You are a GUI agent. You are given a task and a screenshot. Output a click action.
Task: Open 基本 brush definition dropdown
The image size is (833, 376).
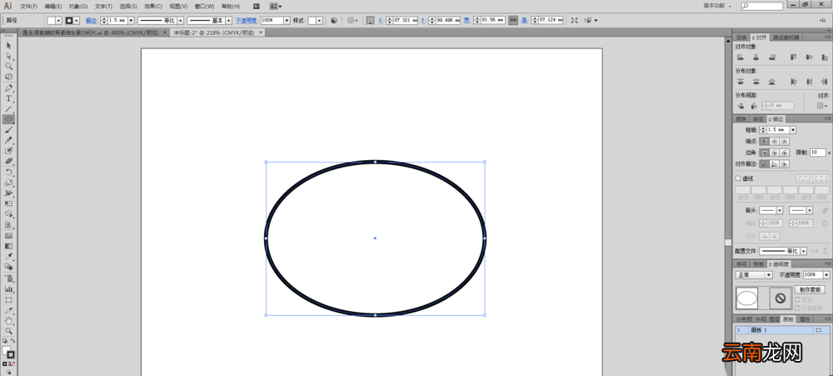point(229,20)
